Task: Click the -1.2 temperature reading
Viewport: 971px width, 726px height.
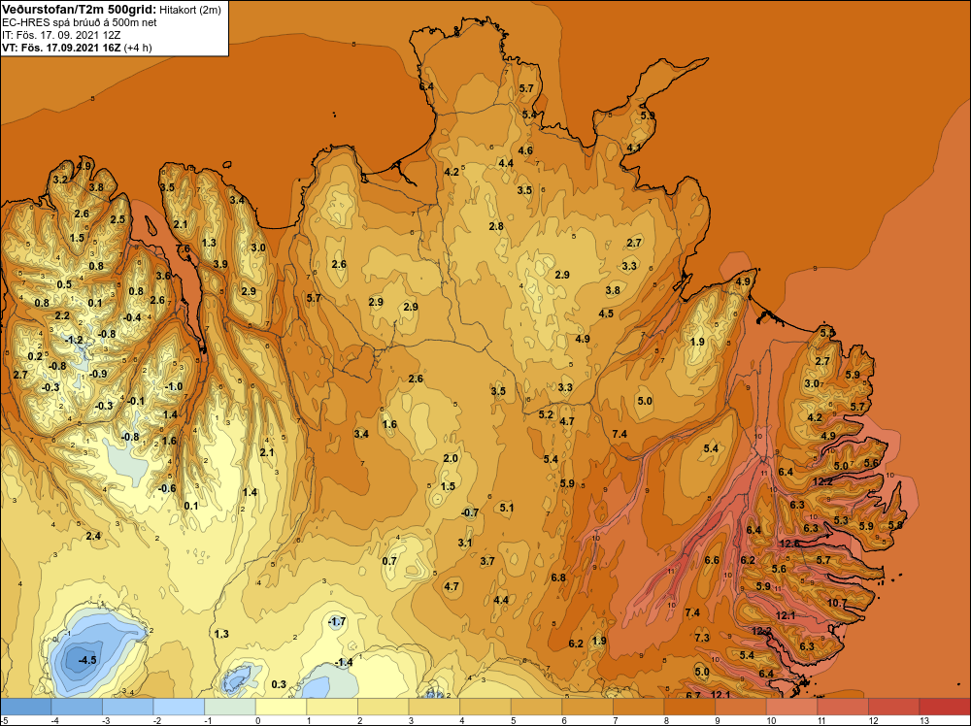Action: [x=74, y=340]
